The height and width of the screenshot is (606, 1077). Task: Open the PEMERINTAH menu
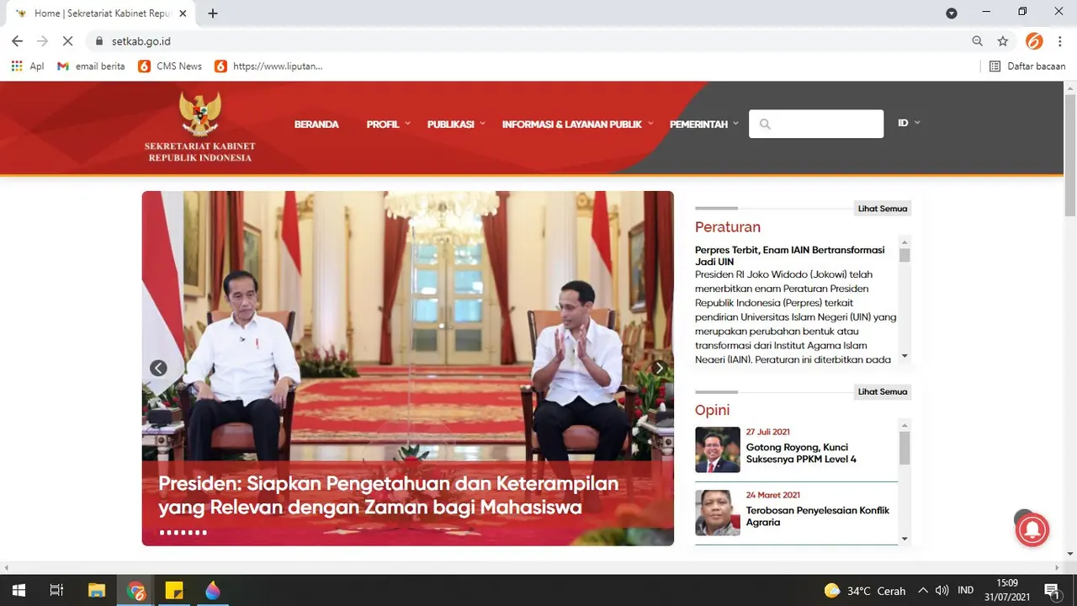(698, 124)
